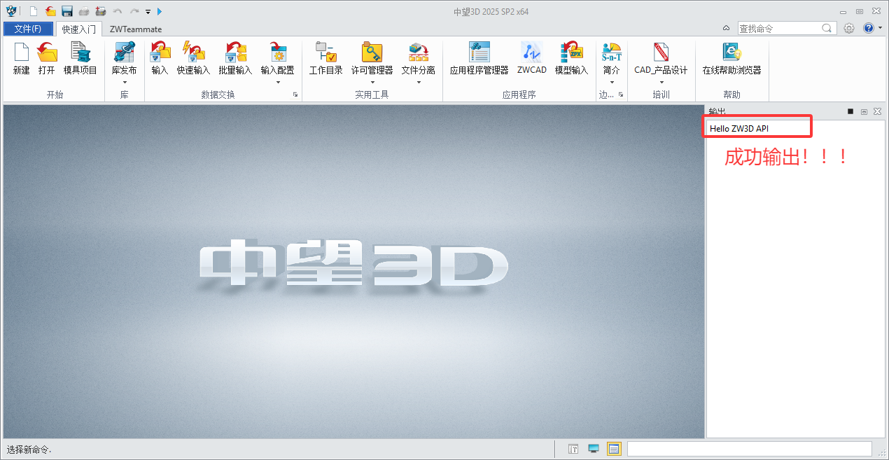Switch to the 快速入门 ribbon tab
Screen dimensions: 889x460
pos(78,29)
